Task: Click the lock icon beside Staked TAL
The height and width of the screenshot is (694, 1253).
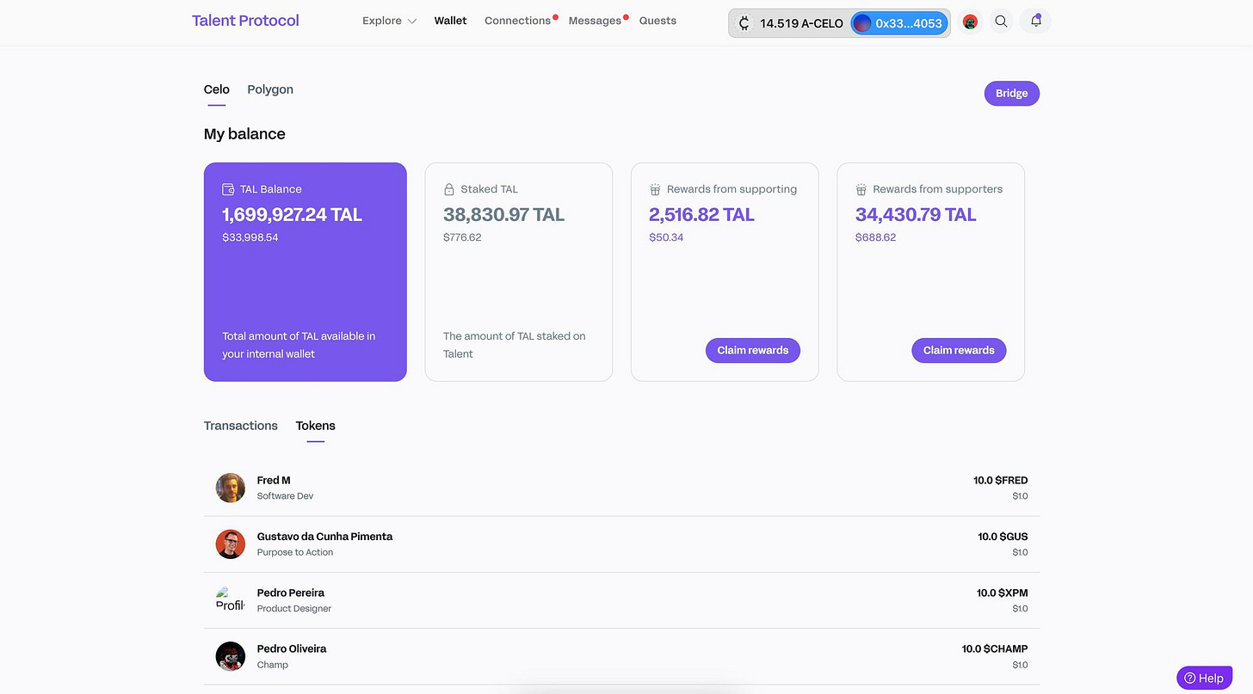Action: pyautogui.click(x=448, y=189)
